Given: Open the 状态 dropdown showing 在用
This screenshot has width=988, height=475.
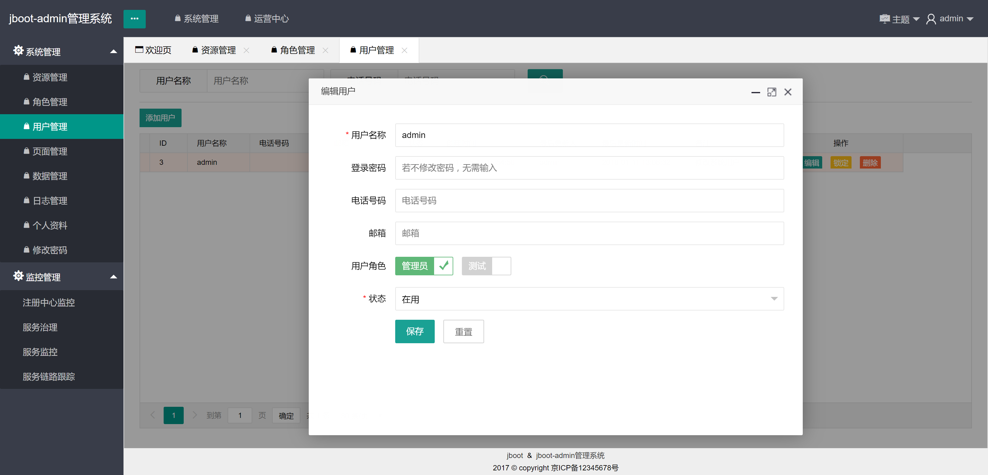Looking at the screenshot, I should (589, 299).
